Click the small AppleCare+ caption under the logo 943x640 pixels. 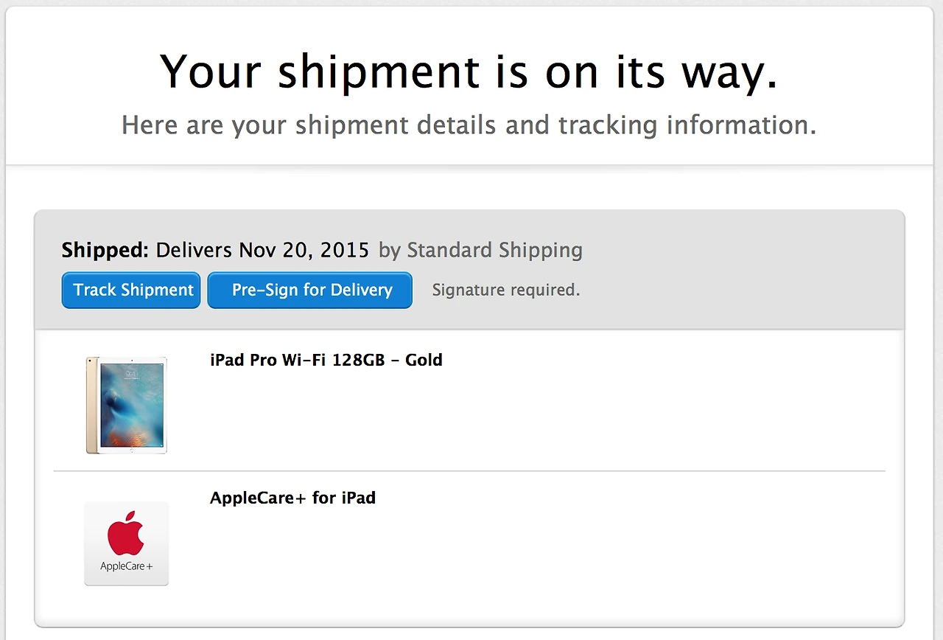pyautogui.click(x=126, y=566)
